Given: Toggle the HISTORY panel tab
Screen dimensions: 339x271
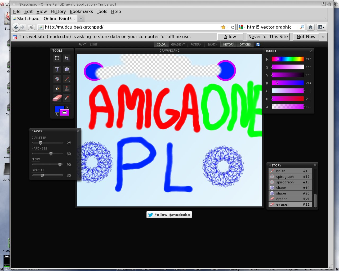Looking at the screenshot, I should [x=229, y=44].
